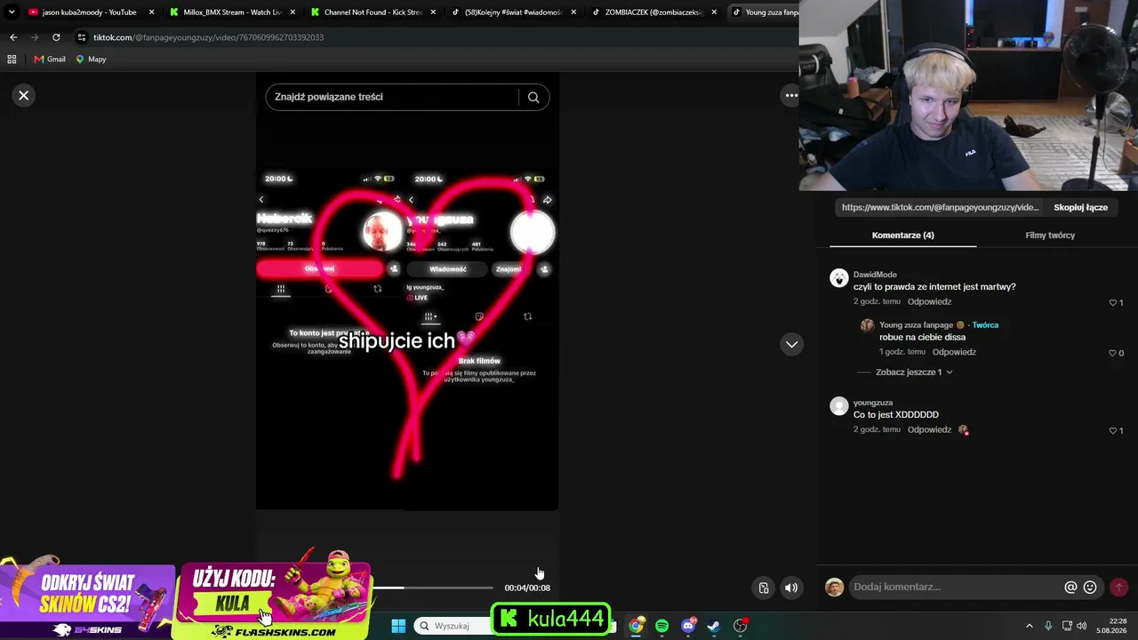
Task: Close the jason kuba2moody YouTube tab
Action: pos(151,12)
